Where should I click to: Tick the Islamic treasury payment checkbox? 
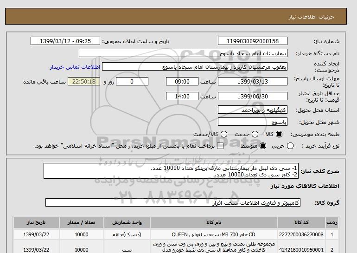pos(220,146)
